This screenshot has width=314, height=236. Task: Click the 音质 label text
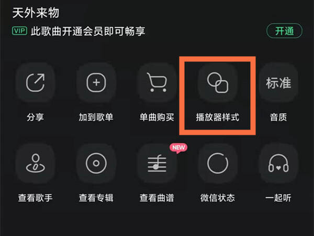coord(278,117)
